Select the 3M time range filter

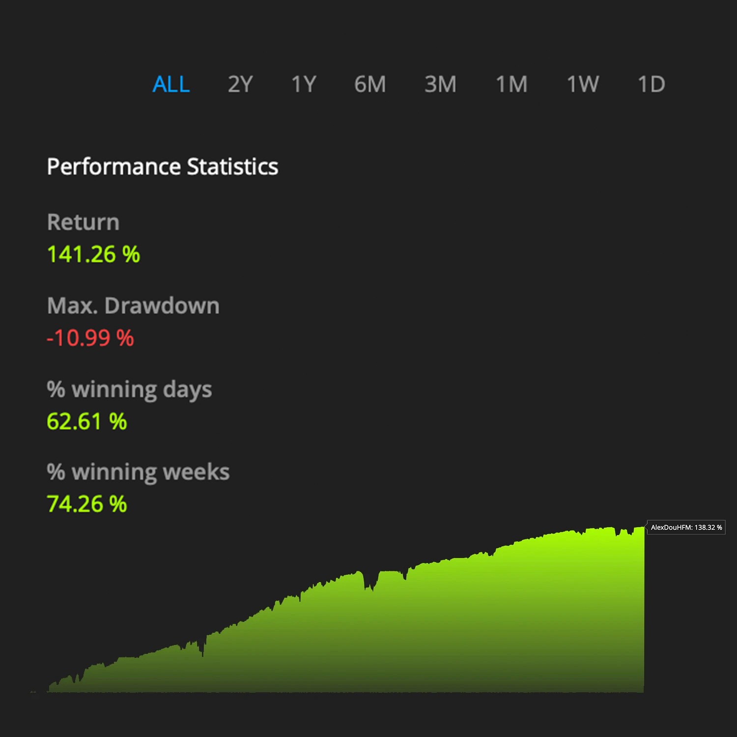coord(440,84)
